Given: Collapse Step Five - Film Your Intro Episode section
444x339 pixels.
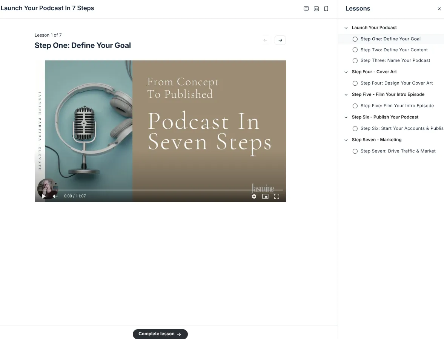Looking at the screenshot, I should (346, 95).
